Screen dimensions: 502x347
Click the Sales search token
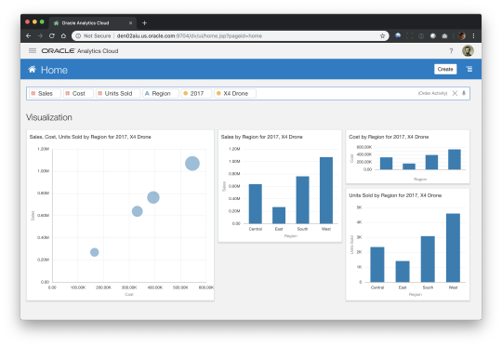point(45,93)
